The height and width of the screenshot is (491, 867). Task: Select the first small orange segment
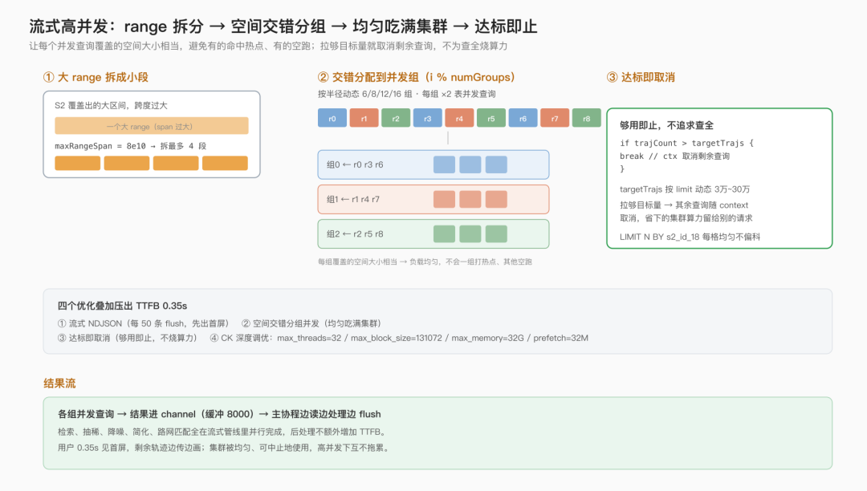(77, 163)
